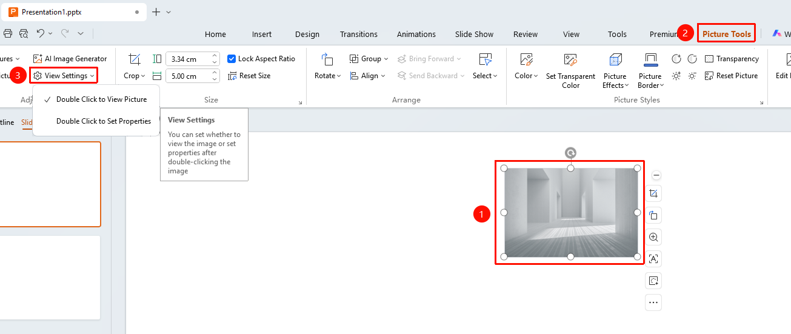Open the View tab
The width and height of the screenshot is (791, 334).
[x=572, y=34]
